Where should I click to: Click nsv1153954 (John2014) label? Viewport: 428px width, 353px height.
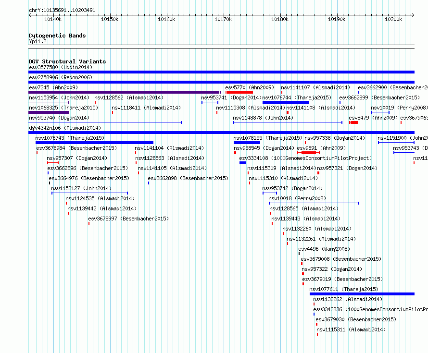point(59,97)
